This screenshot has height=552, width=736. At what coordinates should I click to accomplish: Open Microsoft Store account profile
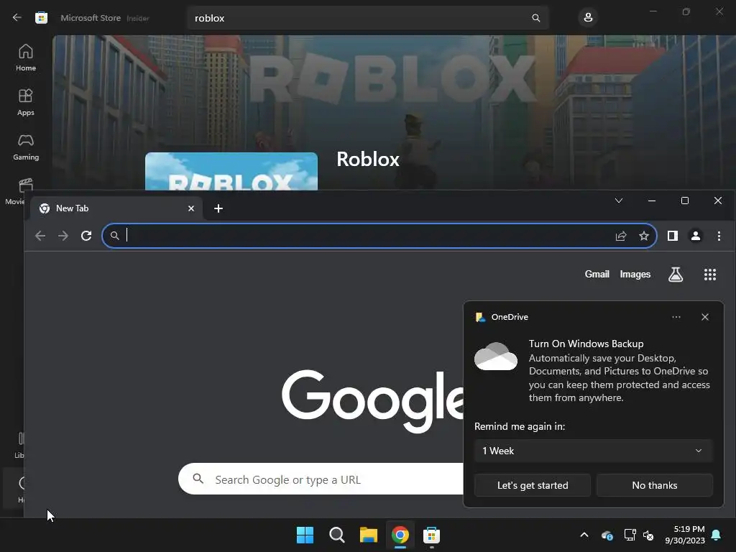[588, 18]
